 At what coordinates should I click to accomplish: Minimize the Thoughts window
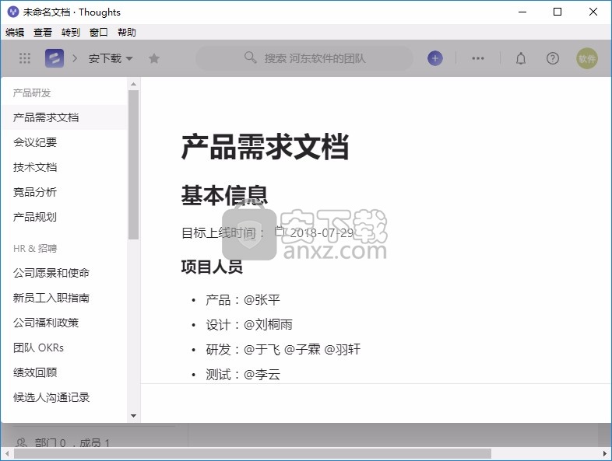(x=522, y=12)
